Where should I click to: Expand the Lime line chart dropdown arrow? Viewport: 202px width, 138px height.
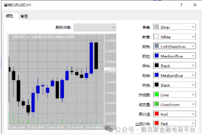pos(193,94)
